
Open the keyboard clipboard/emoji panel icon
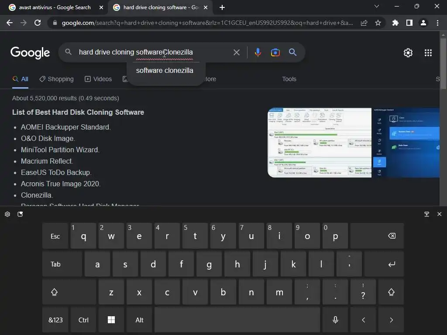pyautogui.click(x=20, y=214)
